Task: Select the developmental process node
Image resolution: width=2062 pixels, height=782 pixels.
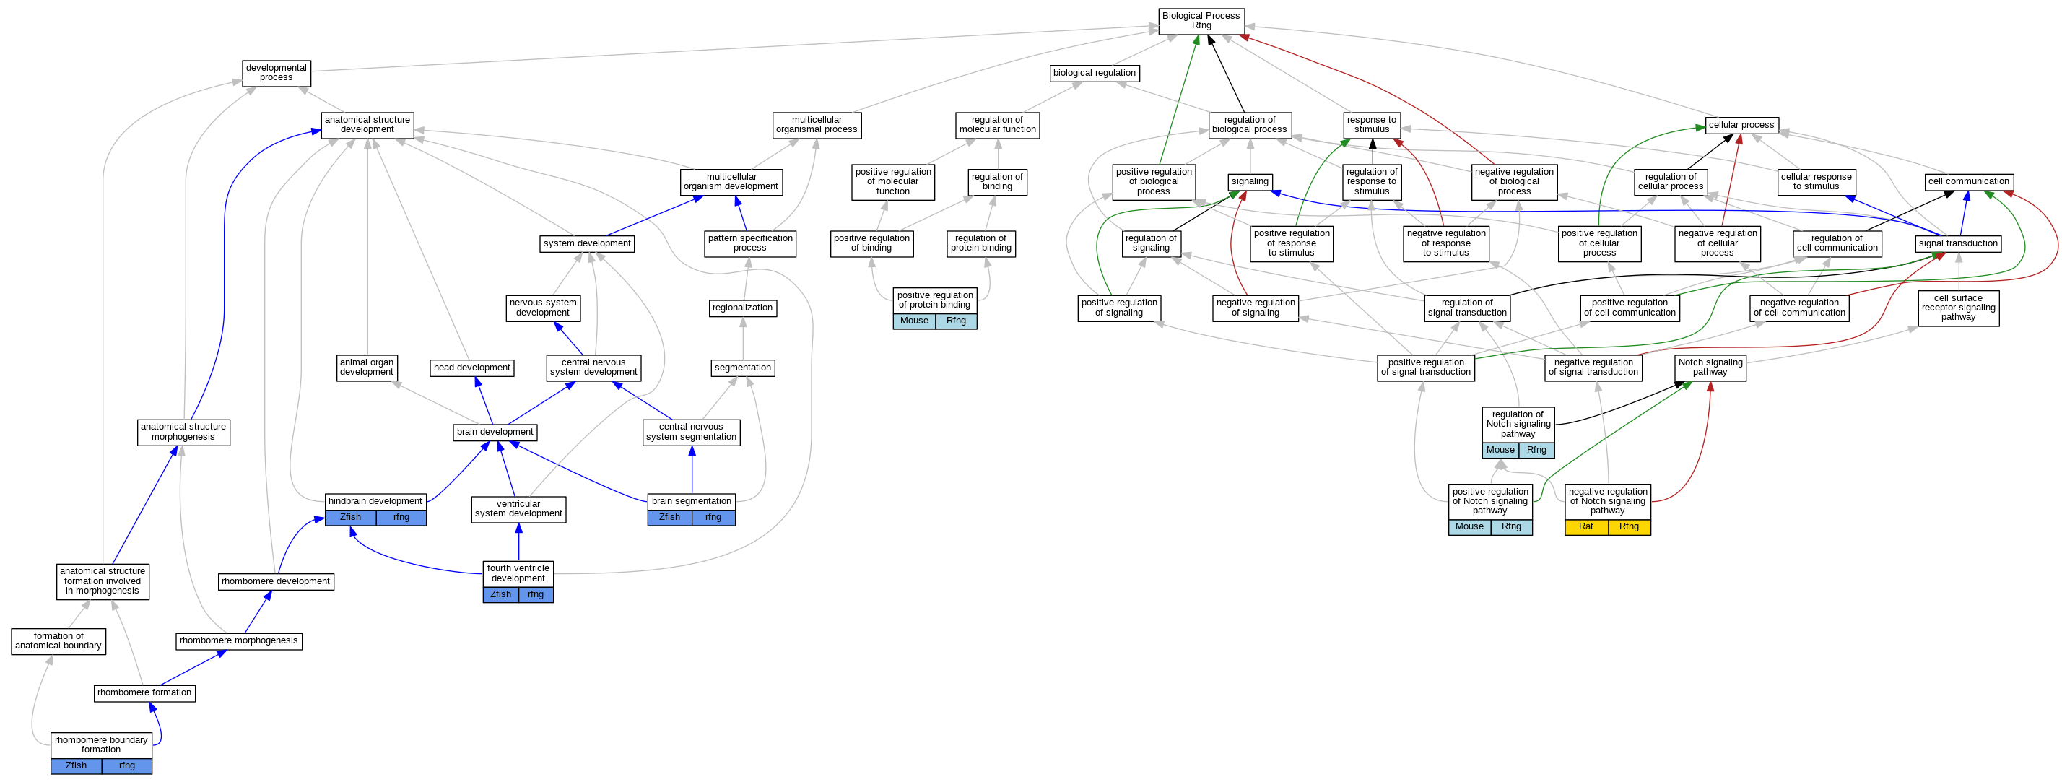Action: (276, 73)
